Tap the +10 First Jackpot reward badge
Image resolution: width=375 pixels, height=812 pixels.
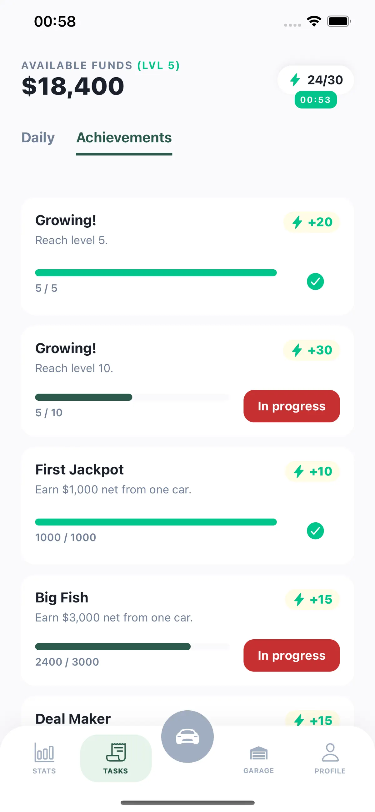[x=312, y=471]
